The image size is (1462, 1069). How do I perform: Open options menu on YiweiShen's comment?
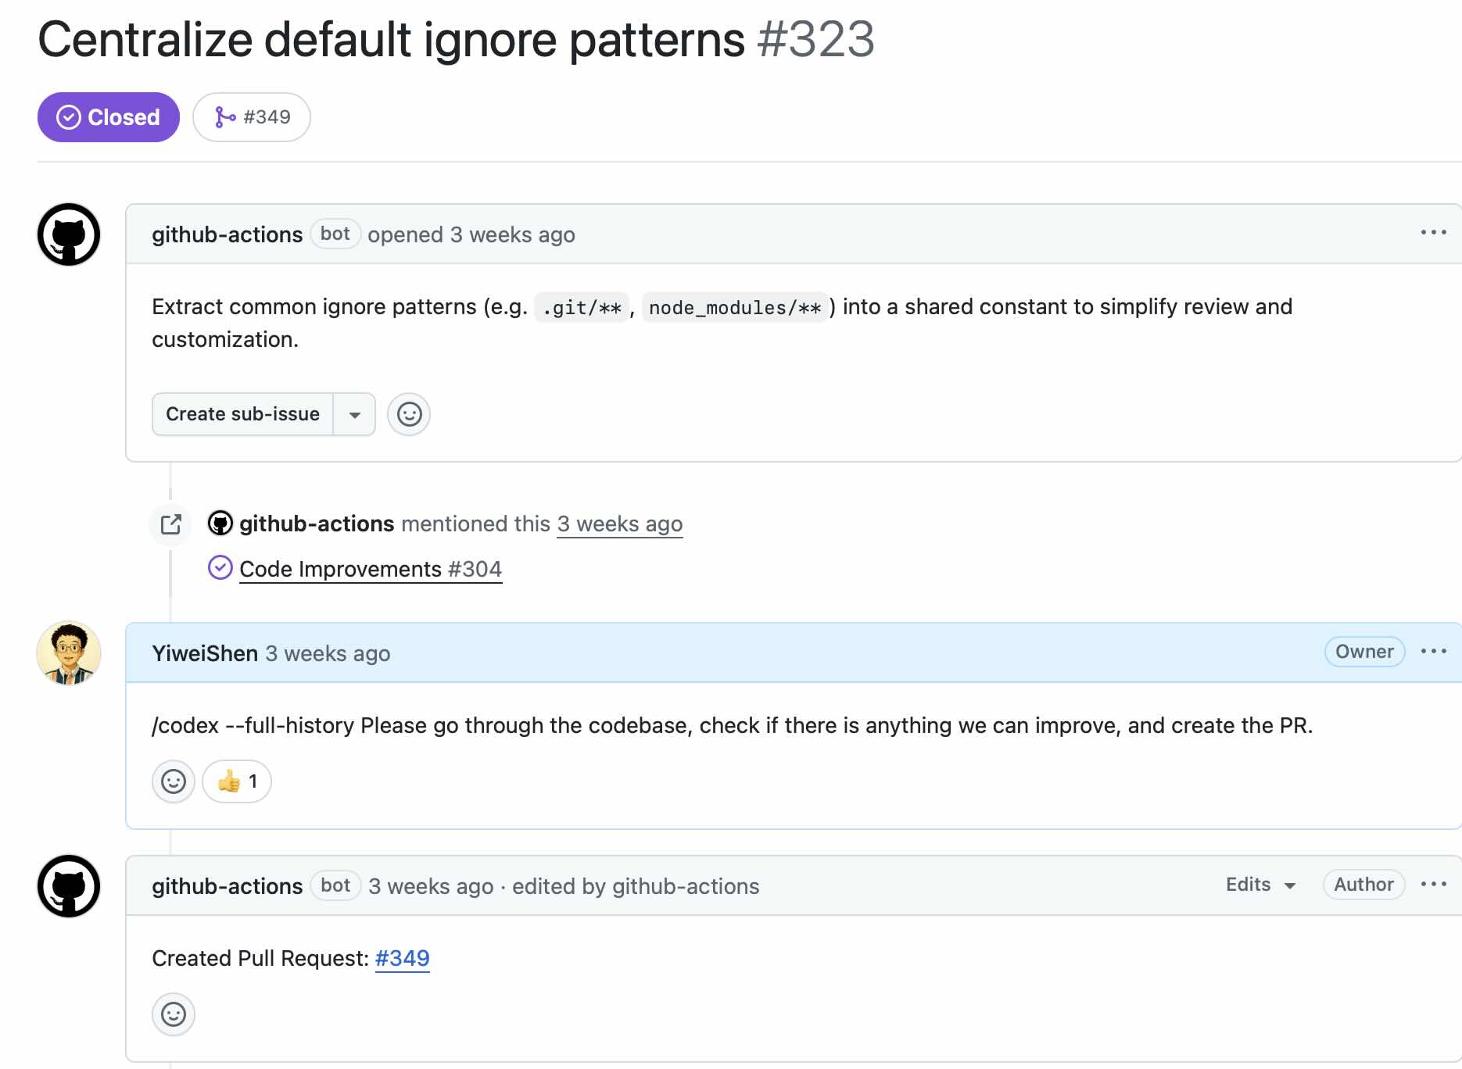click(1433, 652)
